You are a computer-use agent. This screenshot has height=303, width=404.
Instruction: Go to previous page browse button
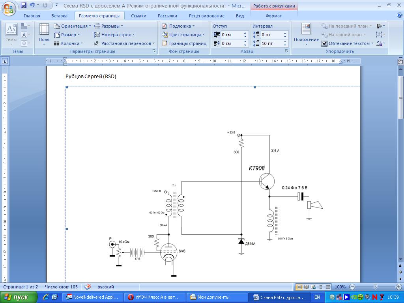(x=400, y=266)
